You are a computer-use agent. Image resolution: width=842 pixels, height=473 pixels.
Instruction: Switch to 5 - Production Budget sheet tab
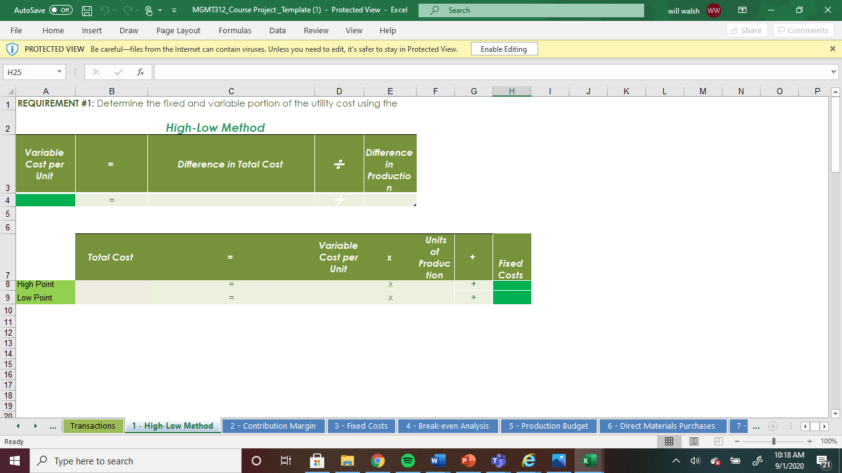(x=549, y=426)
